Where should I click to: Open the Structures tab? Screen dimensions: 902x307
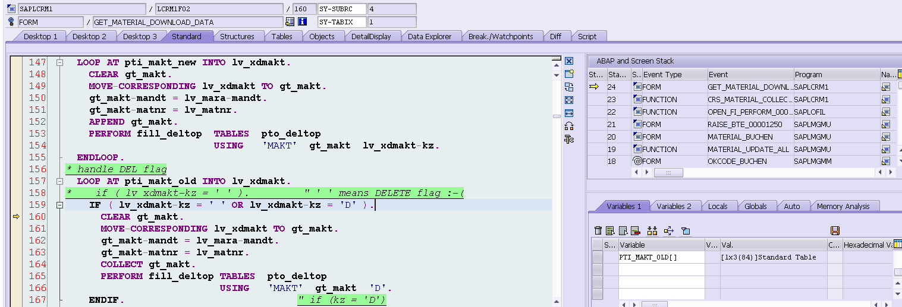pos(237,36)
